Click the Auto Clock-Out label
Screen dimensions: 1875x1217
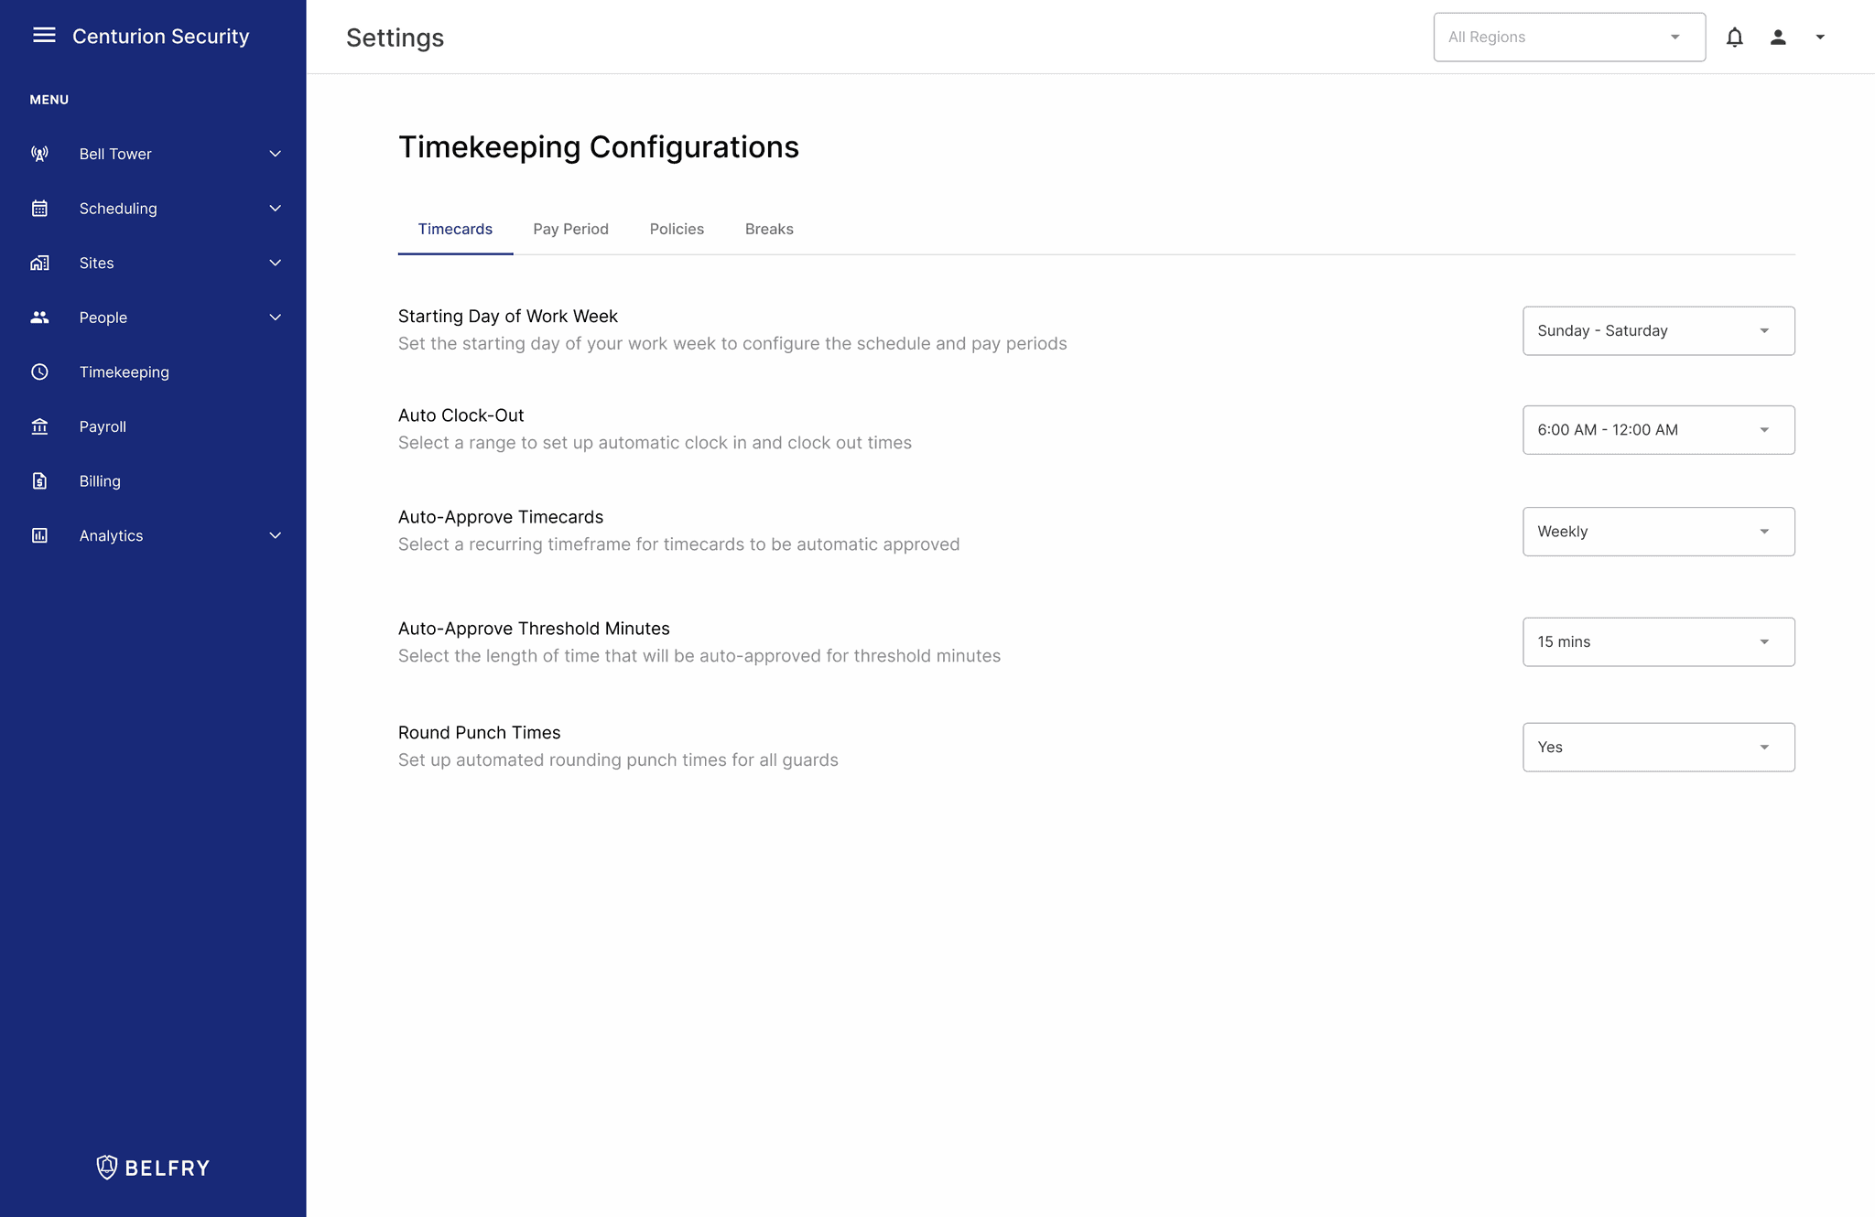(x=461, y=415)
